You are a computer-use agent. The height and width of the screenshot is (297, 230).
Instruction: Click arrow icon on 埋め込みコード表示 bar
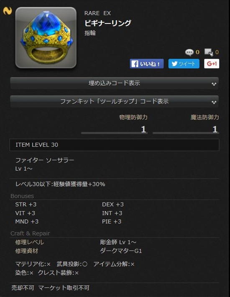pos(214,84)
